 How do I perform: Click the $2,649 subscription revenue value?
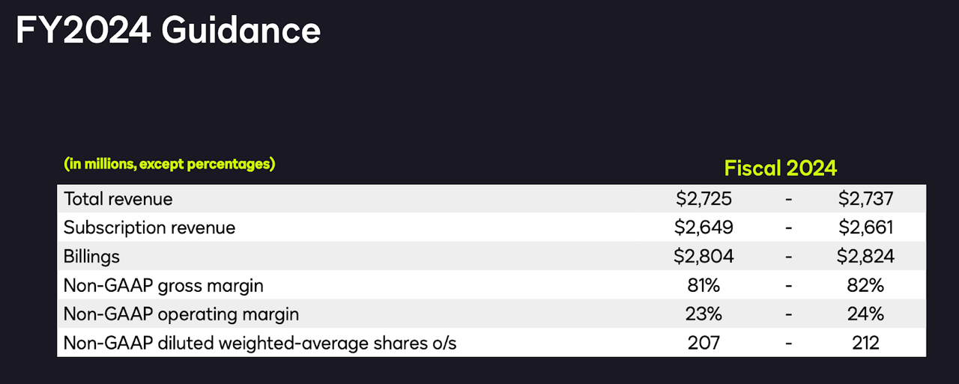[x=704, y=228]
